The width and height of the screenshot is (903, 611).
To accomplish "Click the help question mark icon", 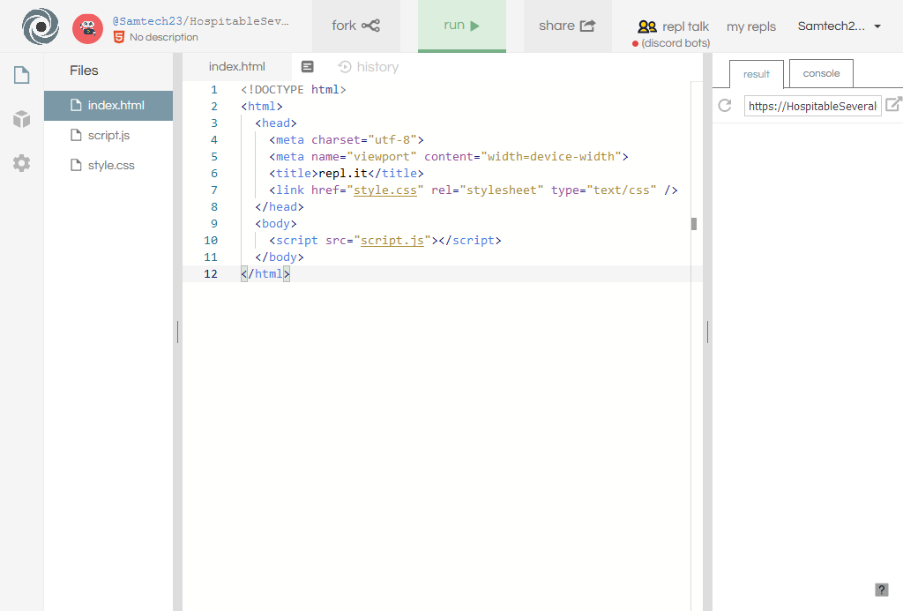I will pos(881,589).
